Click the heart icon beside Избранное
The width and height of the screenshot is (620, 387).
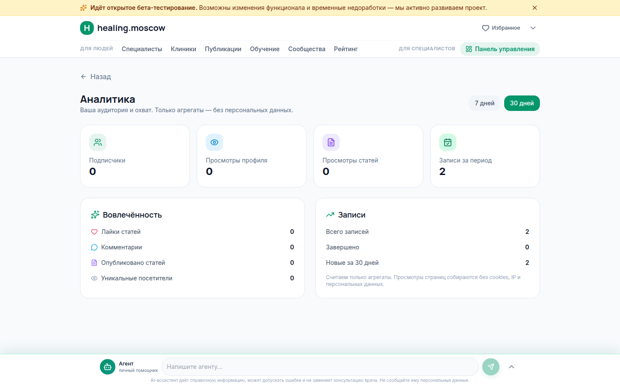click(x=486, y=28)
